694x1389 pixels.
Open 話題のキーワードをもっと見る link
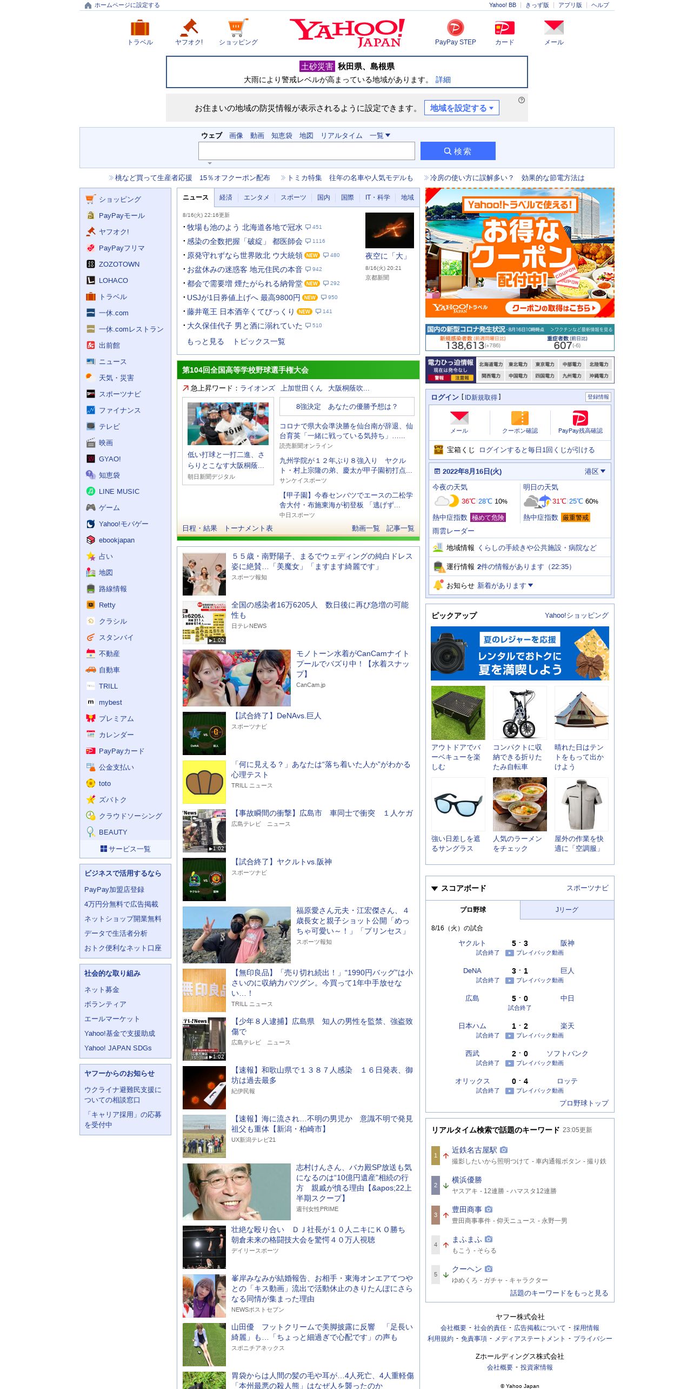[559, 1293]
